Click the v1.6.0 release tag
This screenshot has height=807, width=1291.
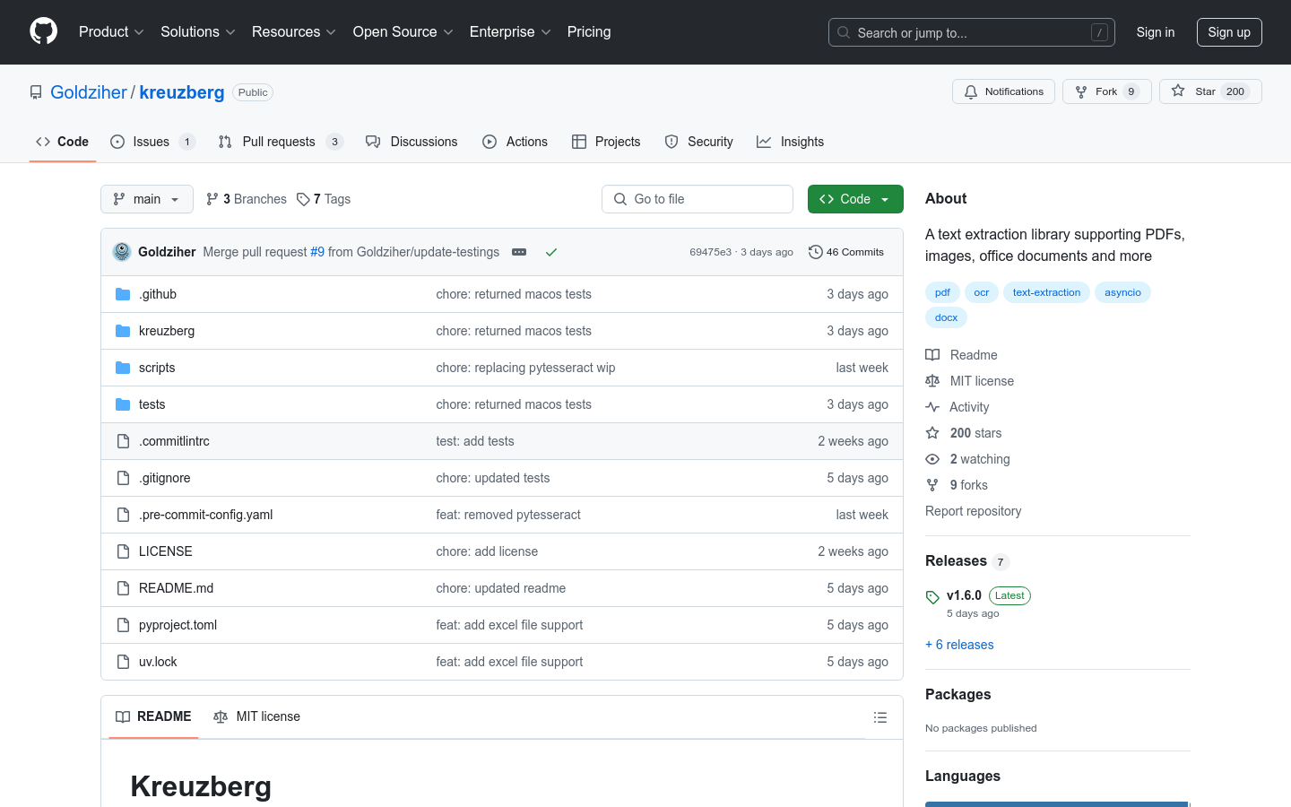pos(964,595)
